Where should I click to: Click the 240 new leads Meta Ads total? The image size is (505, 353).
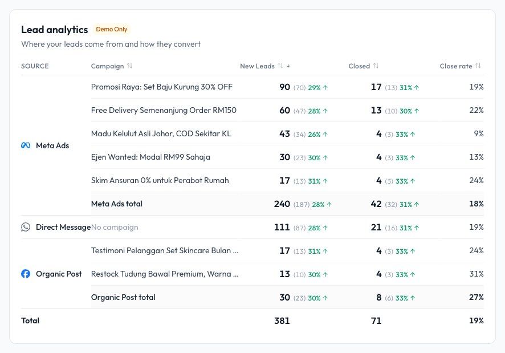point(282,204)
